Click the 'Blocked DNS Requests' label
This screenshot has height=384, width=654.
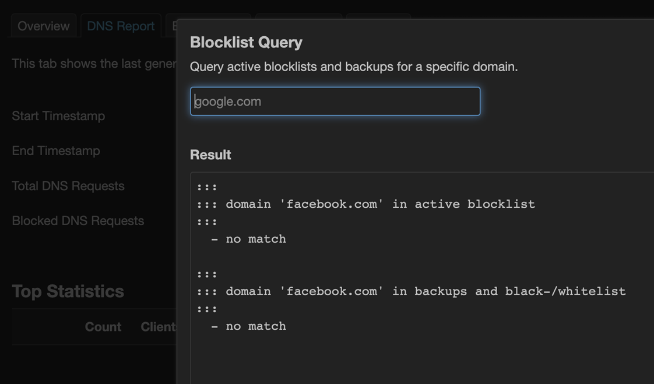tap(78, 221)
